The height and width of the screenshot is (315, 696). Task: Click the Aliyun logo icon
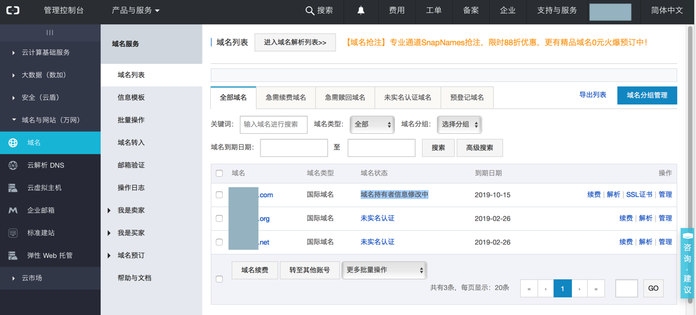13,11
